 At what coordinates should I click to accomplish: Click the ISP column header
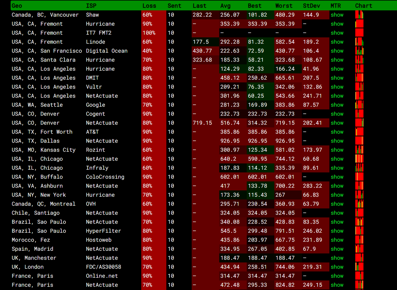(91, 6)
